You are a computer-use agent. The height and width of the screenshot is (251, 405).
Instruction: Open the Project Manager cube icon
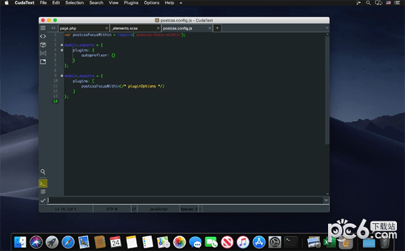43,45
